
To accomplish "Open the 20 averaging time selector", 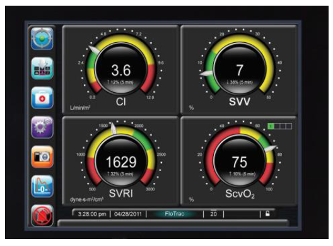I will [x=213, y=214].
